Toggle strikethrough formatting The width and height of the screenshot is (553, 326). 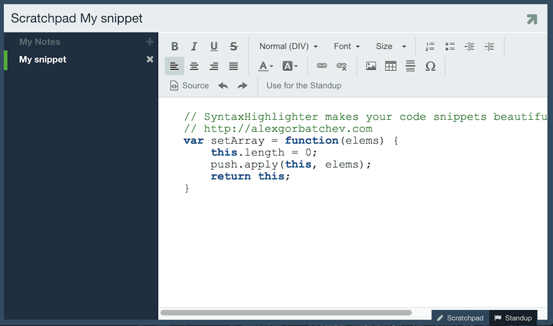(x=234, y=46)
